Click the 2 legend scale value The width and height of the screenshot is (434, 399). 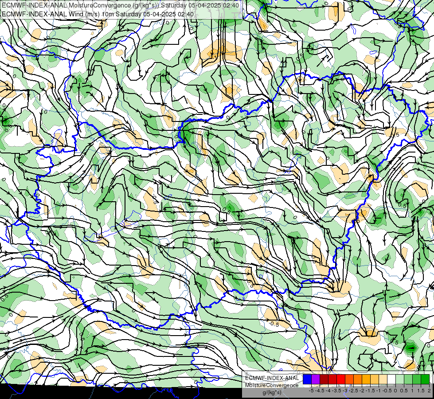coord(429,391)
